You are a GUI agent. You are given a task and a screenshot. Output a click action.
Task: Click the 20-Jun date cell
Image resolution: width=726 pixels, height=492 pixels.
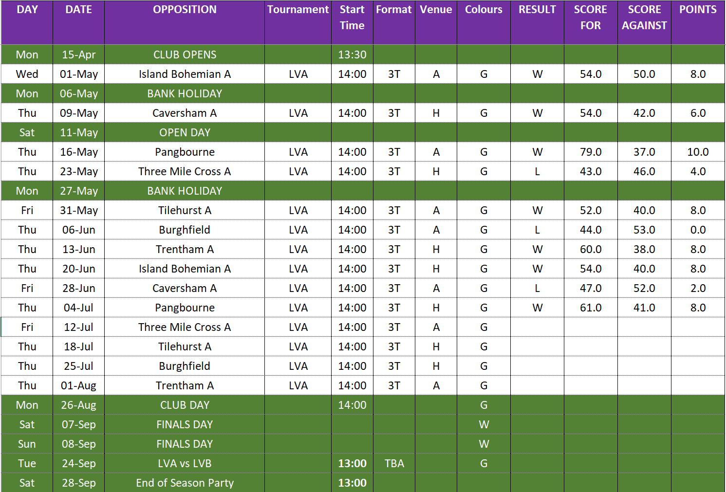pyautogui.click(x=78, y=269)
